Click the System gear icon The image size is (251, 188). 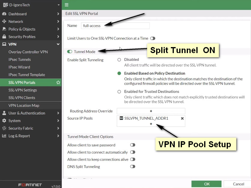[4, 121]
